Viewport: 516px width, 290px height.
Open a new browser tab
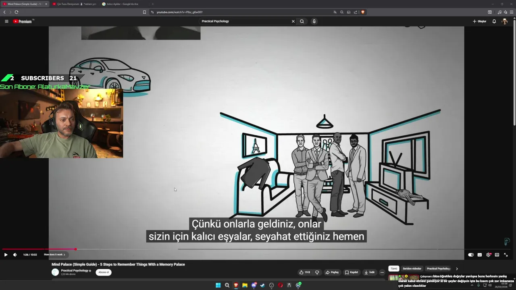point(152,4)
